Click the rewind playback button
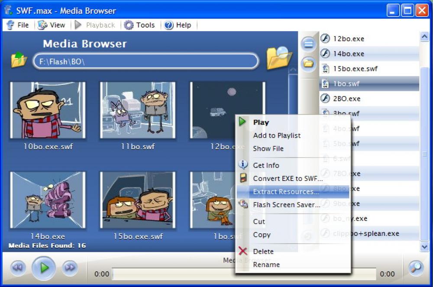Image resolution: width=433 pixels, height=287 pixels. tap(17, 268)
